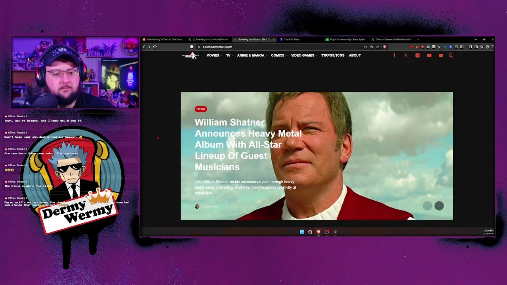This screenshot has height=285, width=507.
Task: Click the Bounding Into Comics site logo
Action: [x=191, y=55]
